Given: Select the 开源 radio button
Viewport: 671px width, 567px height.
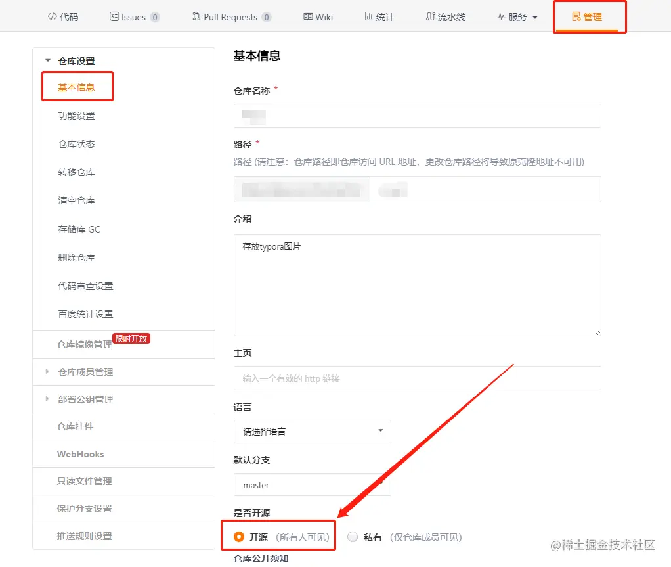Looking at the screenshot, I should pos(239,537).
